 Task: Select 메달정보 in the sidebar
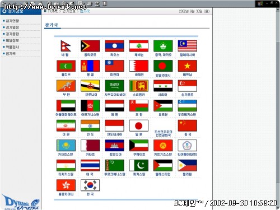(x=12, y=40)
